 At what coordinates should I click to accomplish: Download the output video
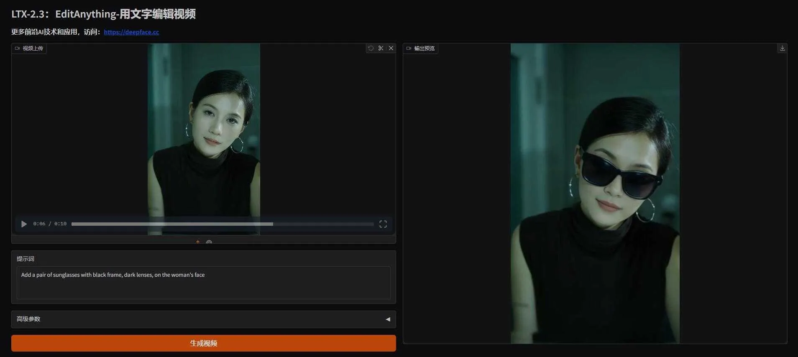click(x=782, y=48)
